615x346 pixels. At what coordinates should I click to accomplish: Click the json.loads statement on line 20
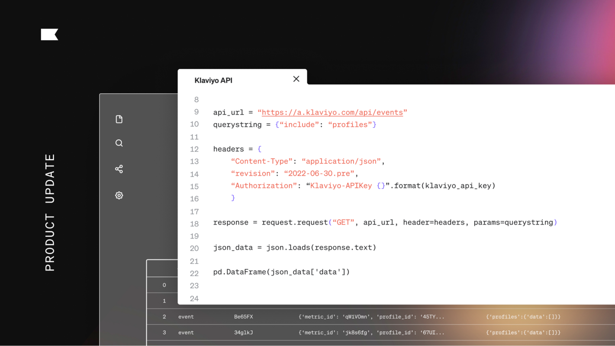click(294, 247)
